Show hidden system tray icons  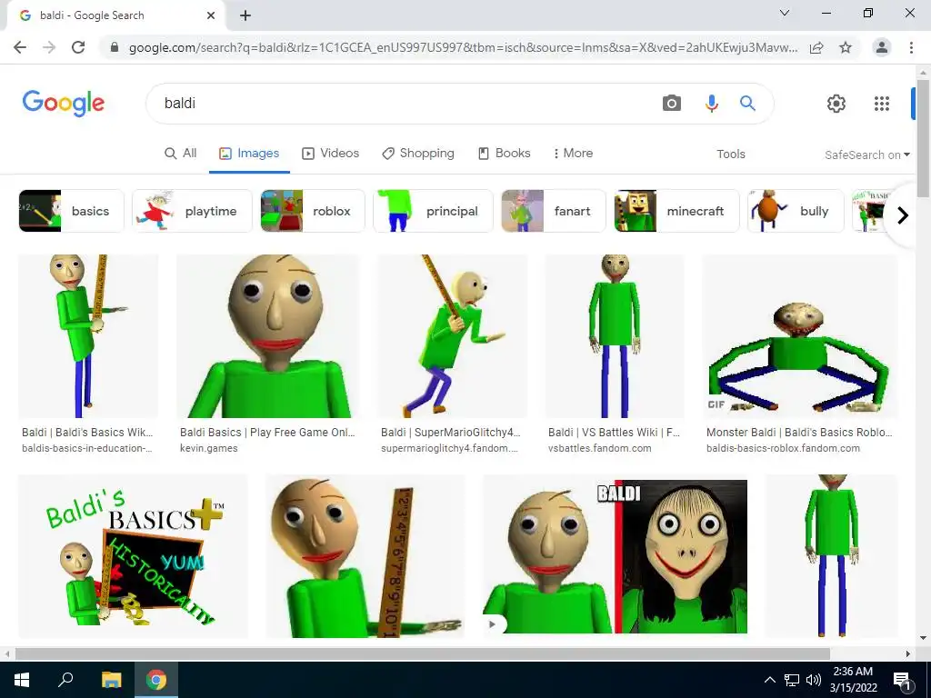tap(769, 680)
